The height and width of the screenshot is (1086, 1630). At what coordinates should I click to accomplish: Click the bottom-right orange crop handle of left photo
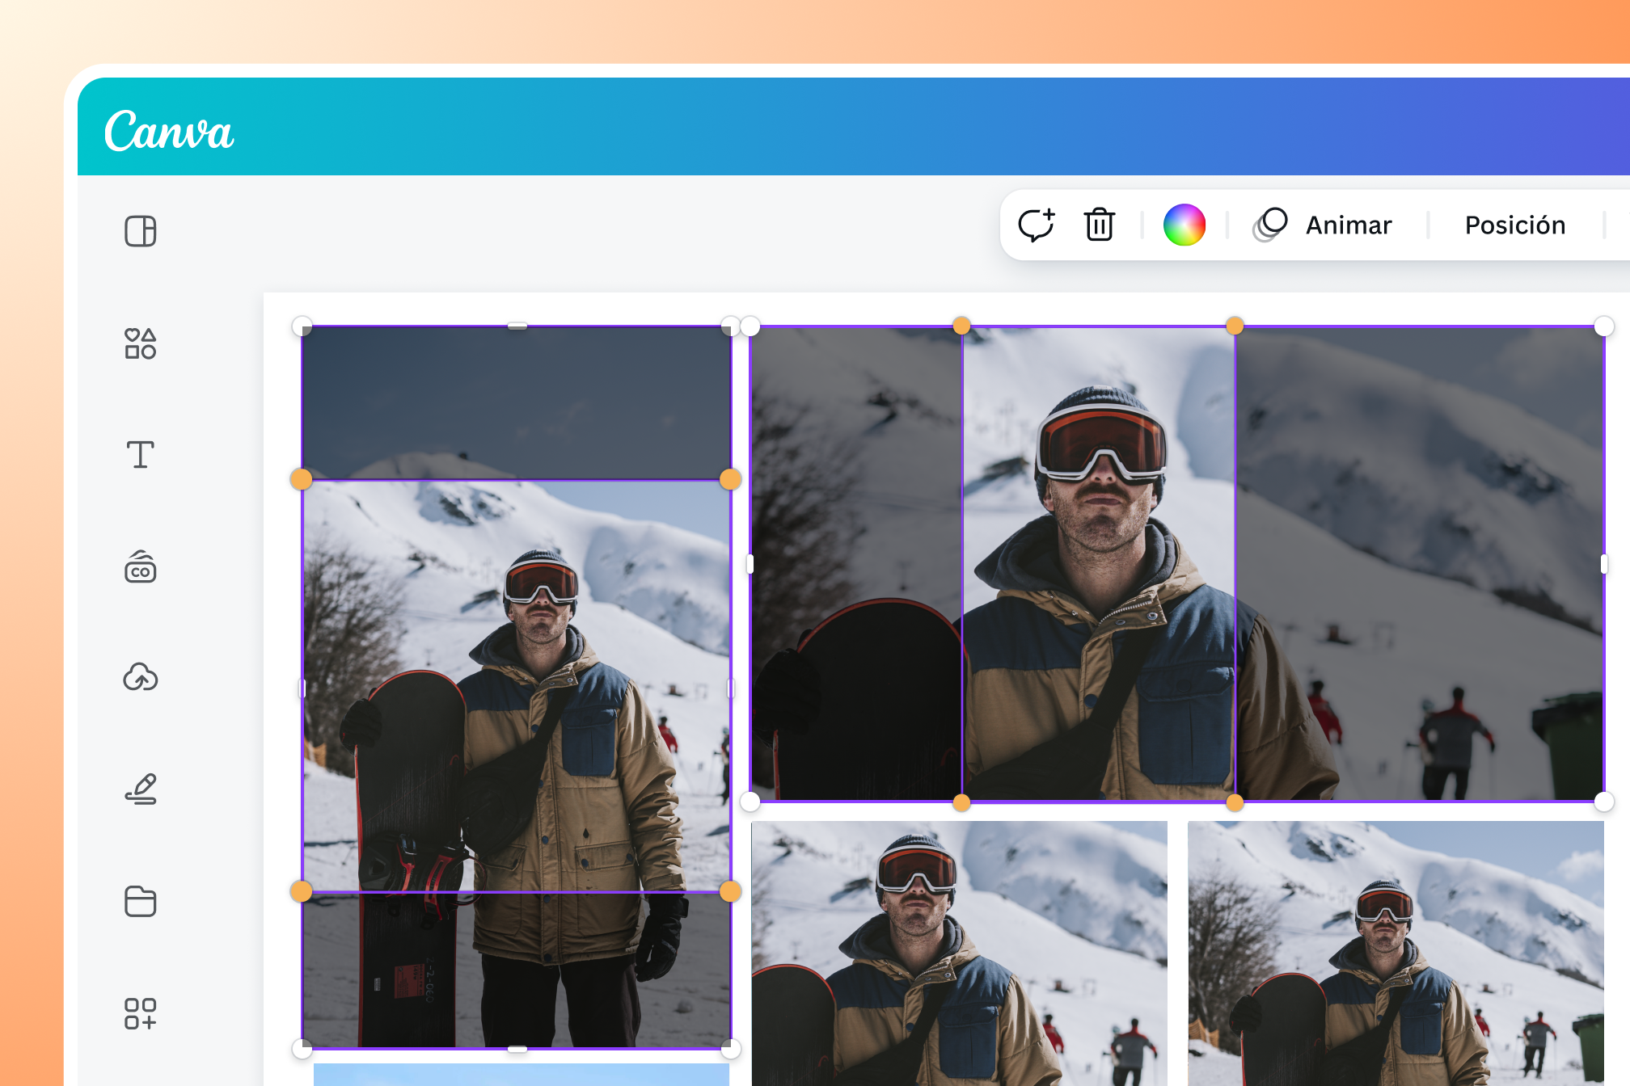730,891
